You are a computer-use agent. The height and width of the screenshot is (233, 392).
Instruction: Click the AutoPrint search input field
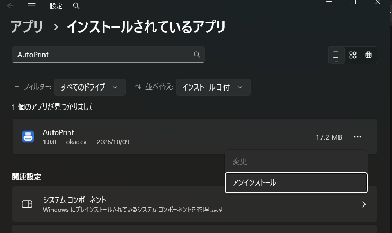(x=108, y=55)
